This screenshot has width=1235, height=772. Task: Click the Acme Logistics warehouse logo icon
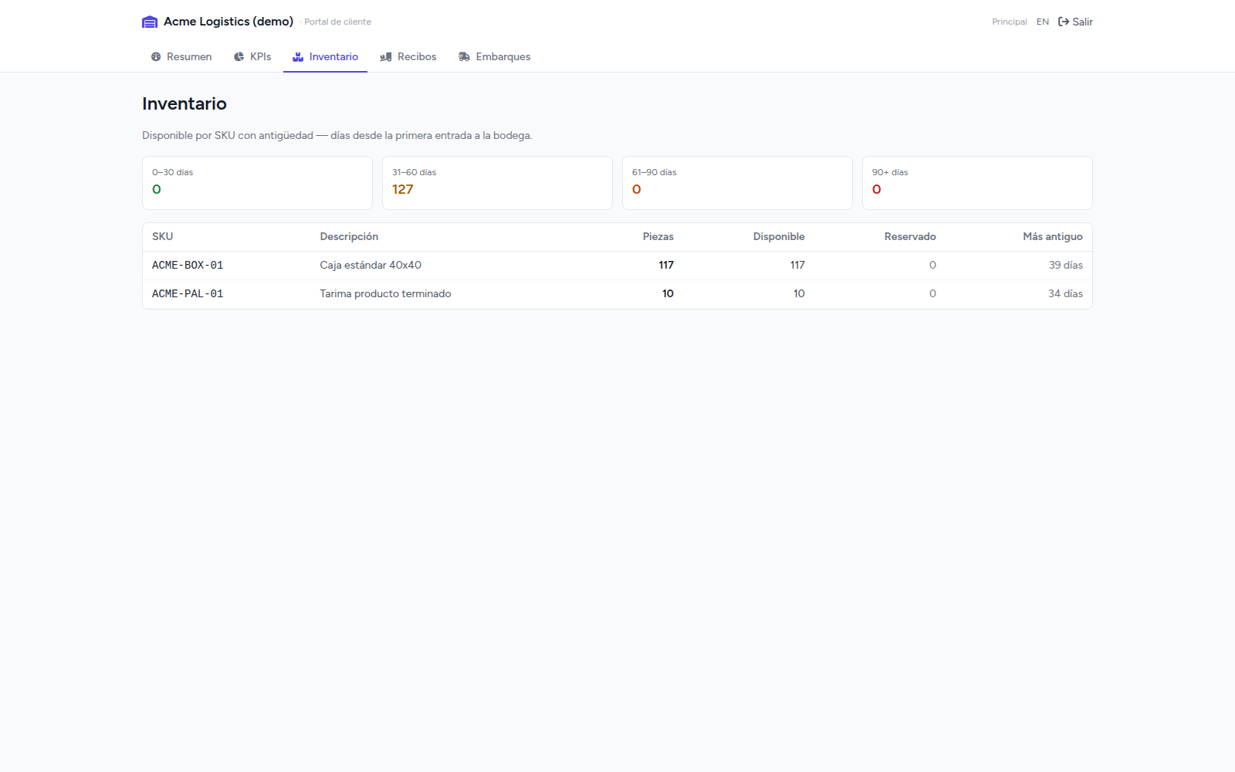150,22
